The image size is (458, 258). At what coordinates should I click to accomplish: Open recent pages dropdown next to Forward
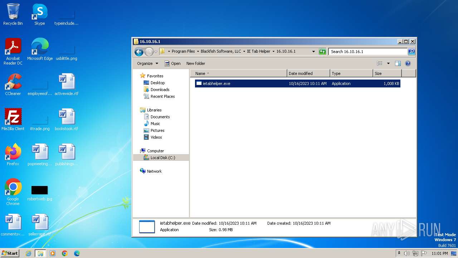pos(156,52)
